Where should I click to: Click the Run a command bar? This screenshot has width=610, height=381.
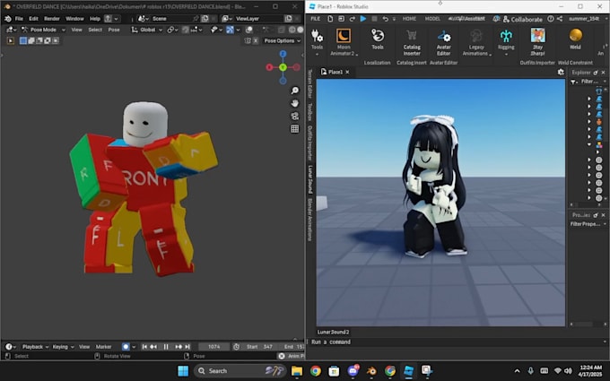456,342
